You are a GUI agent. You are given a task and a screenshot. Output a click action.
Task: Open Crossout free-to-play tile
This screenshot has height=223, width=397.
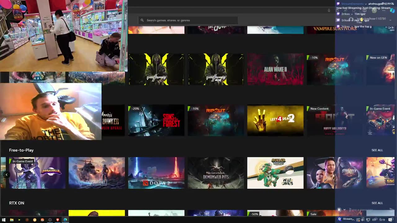97,173
